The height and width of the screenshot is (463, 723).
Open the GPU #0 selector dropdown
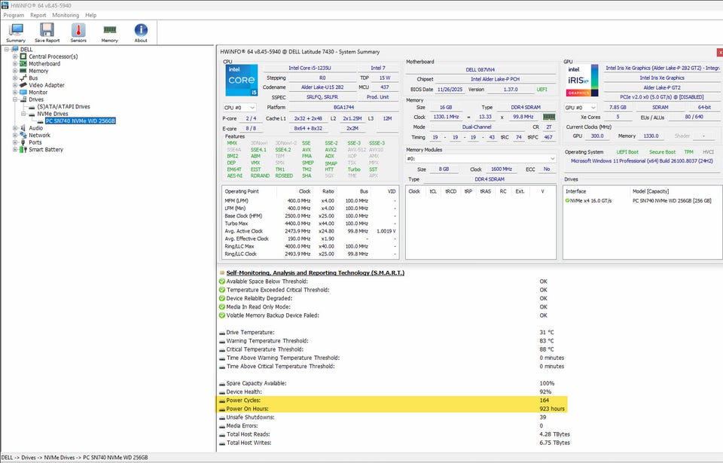tap(581, 108)
